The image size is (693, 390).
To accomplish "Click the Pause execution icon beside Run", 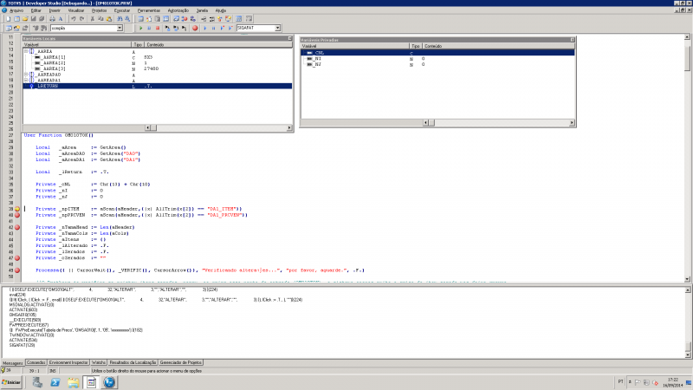I will coord(149,28).
